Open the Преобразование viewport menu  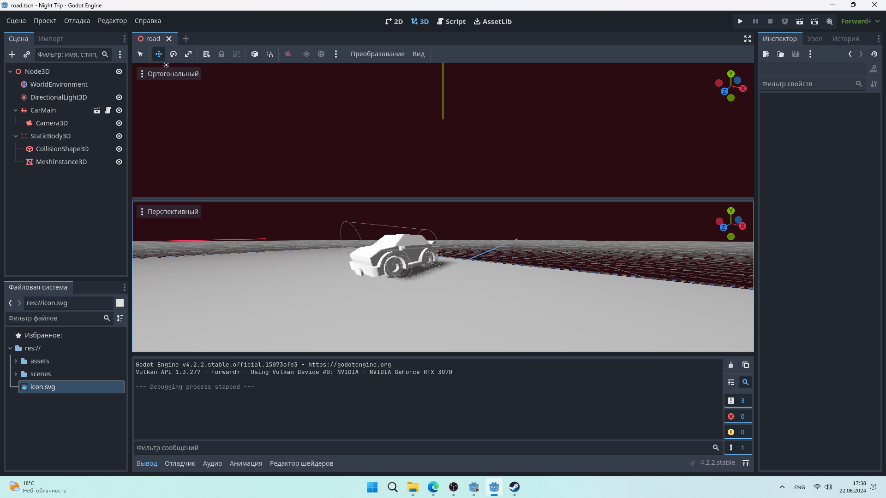377,54
